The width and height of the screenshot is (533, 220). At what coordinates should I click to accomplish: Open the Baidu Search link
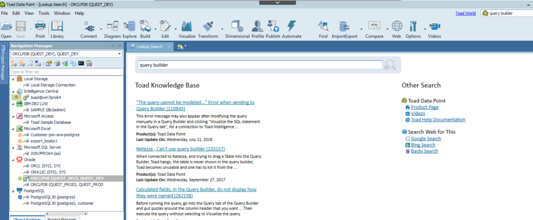424,151
